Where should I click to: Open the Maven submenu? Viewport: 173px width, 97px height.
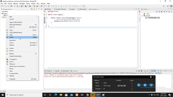pos(22,69)
